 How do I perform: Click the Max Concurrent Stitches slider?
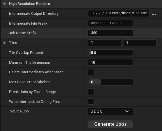(111, 82)
